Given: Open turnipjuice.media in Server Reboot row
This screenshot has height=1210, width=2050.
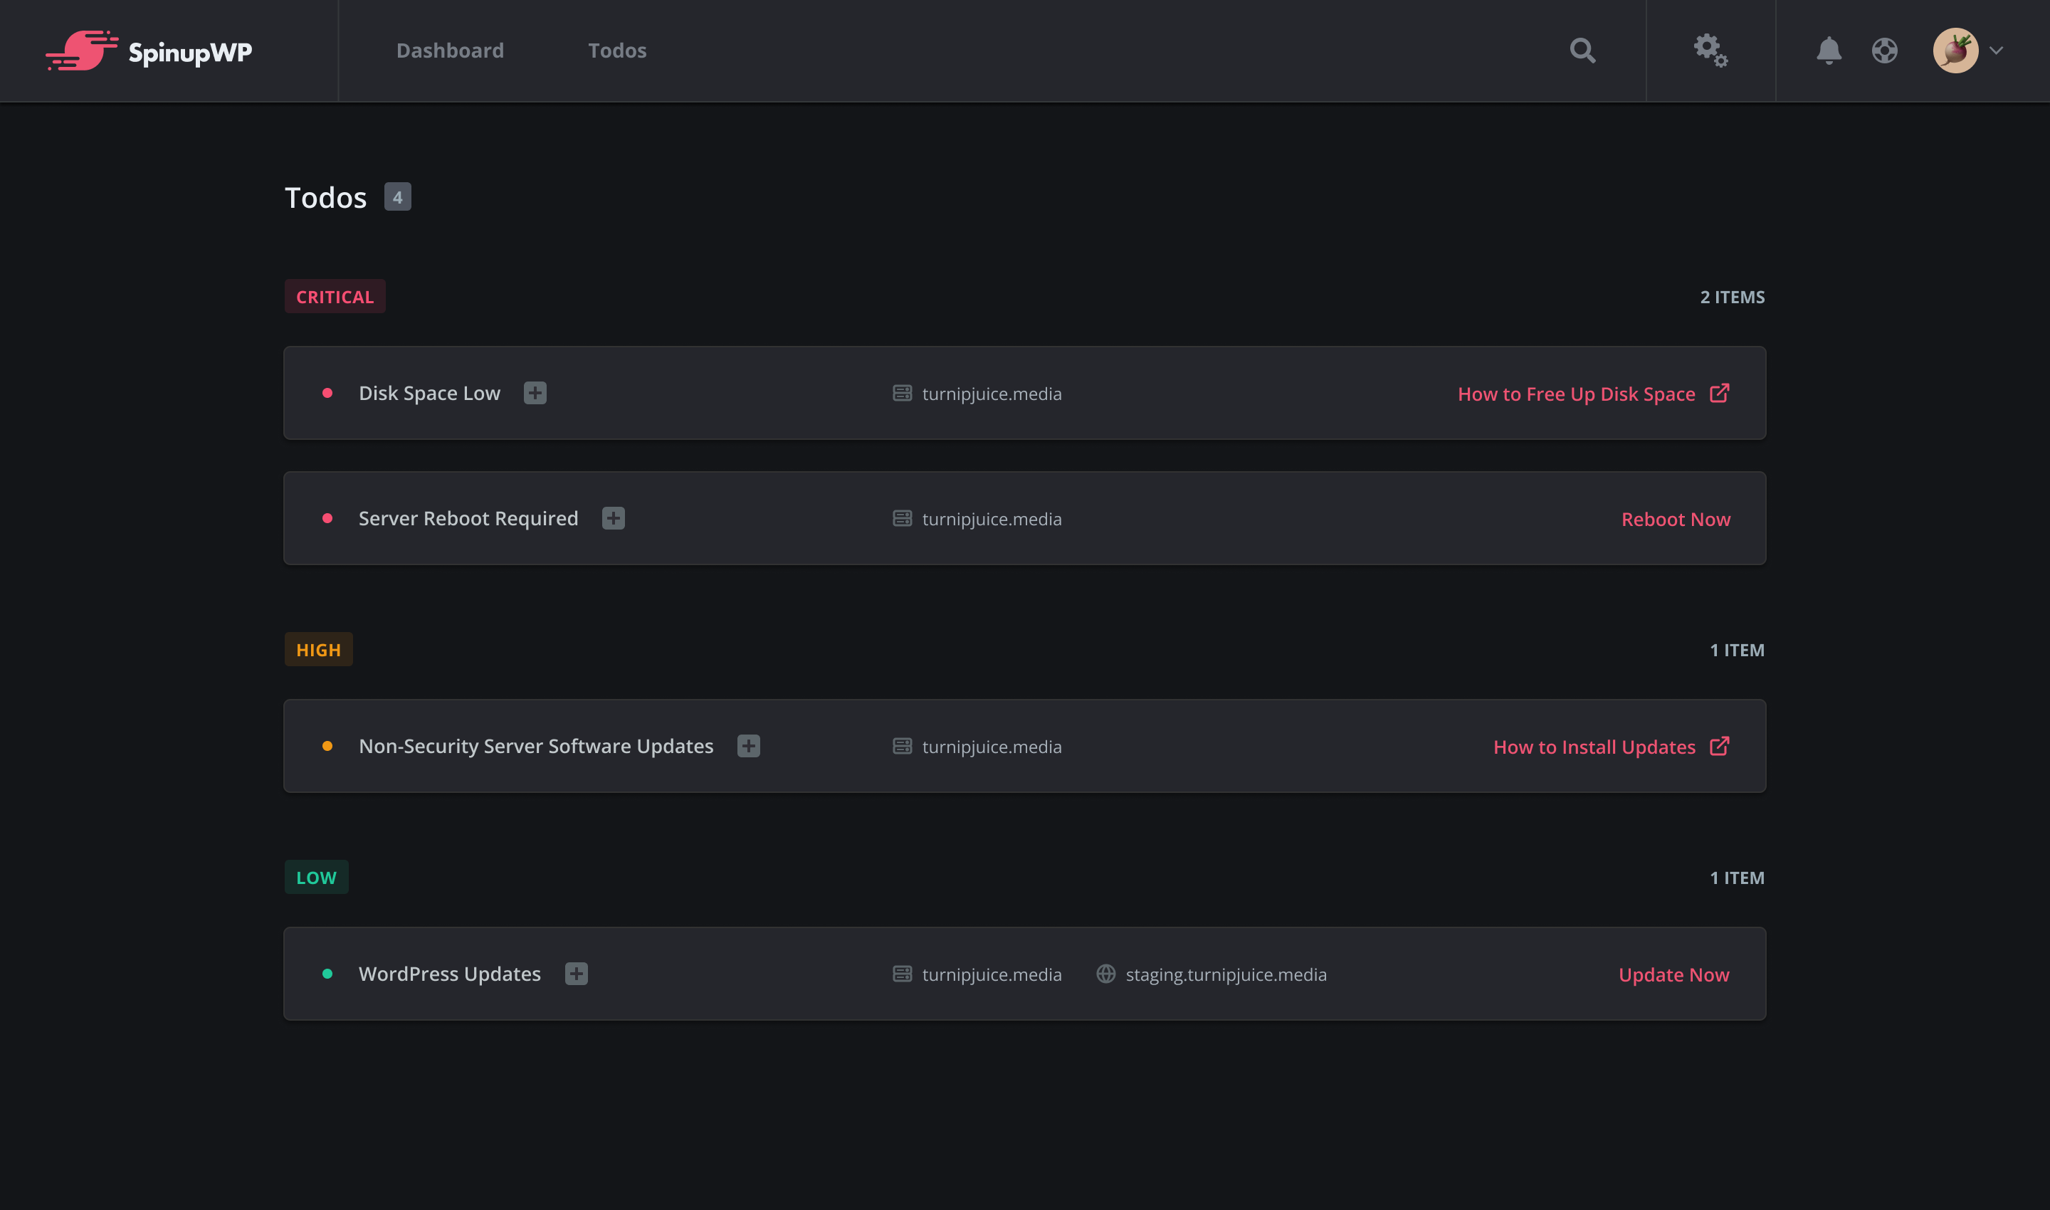Looking at the screenshot, I should point(992,520).
